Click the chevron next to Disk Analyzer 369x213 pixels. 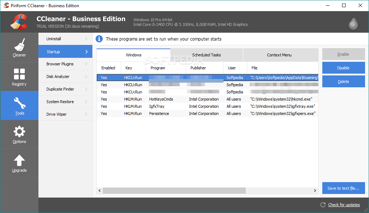pyautogui.click(x=86, y=77)
